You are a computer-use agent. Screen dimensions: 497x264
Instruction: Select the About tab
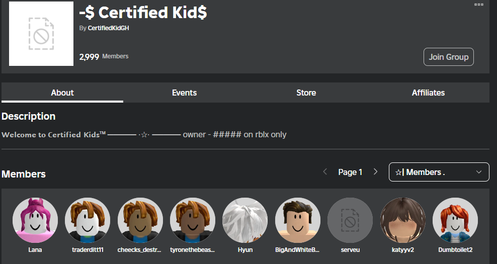62,93
